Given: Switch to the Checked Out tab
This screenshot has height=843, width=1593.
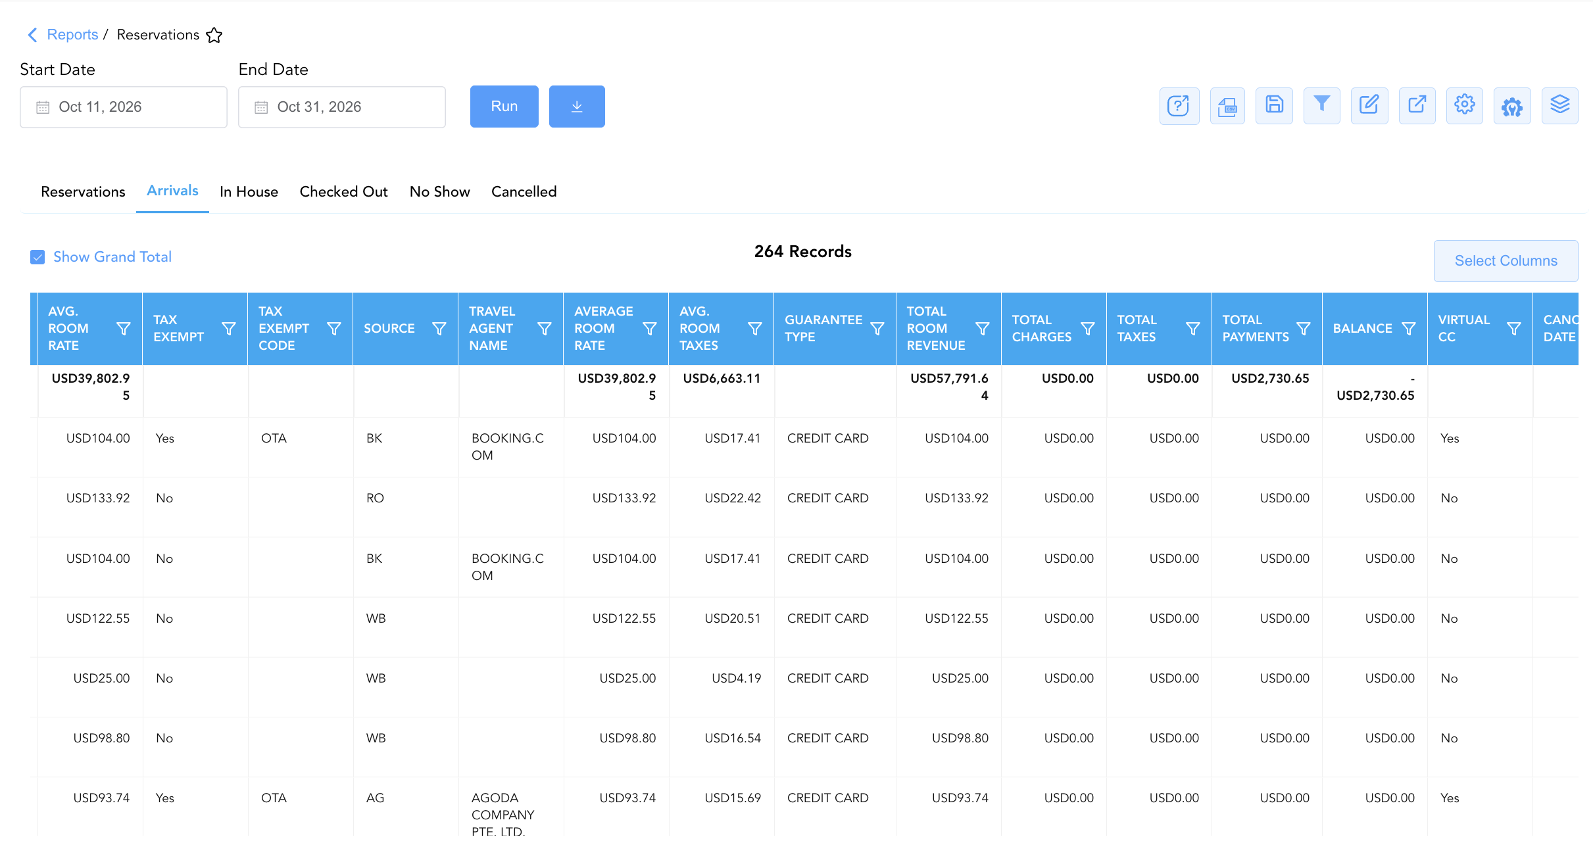Looking at the screenshot, I should pos(343,192).
